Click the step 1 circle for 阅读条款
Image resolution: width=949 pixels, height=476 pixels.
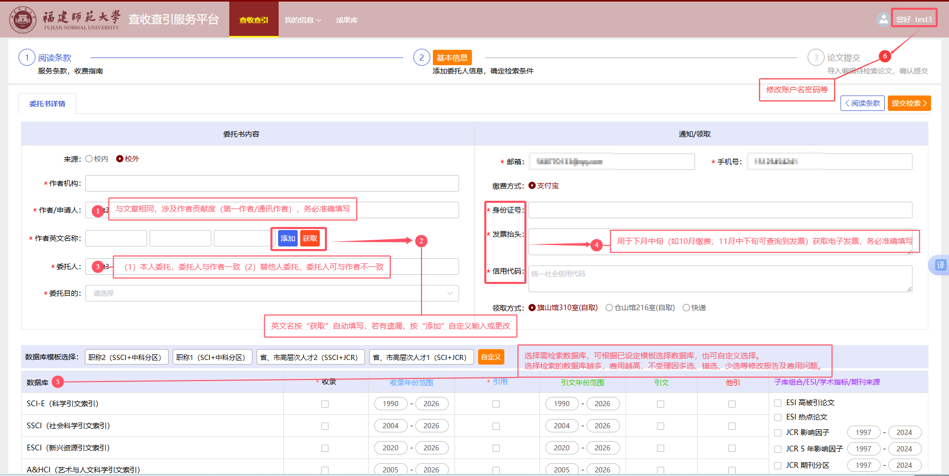coord(27,58)
